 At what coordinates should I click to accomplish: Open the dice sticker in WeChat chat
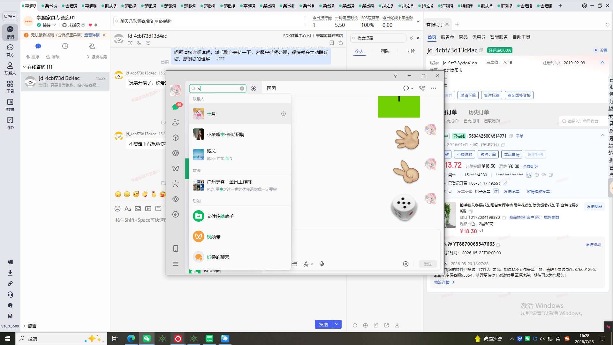click(404, 208)
